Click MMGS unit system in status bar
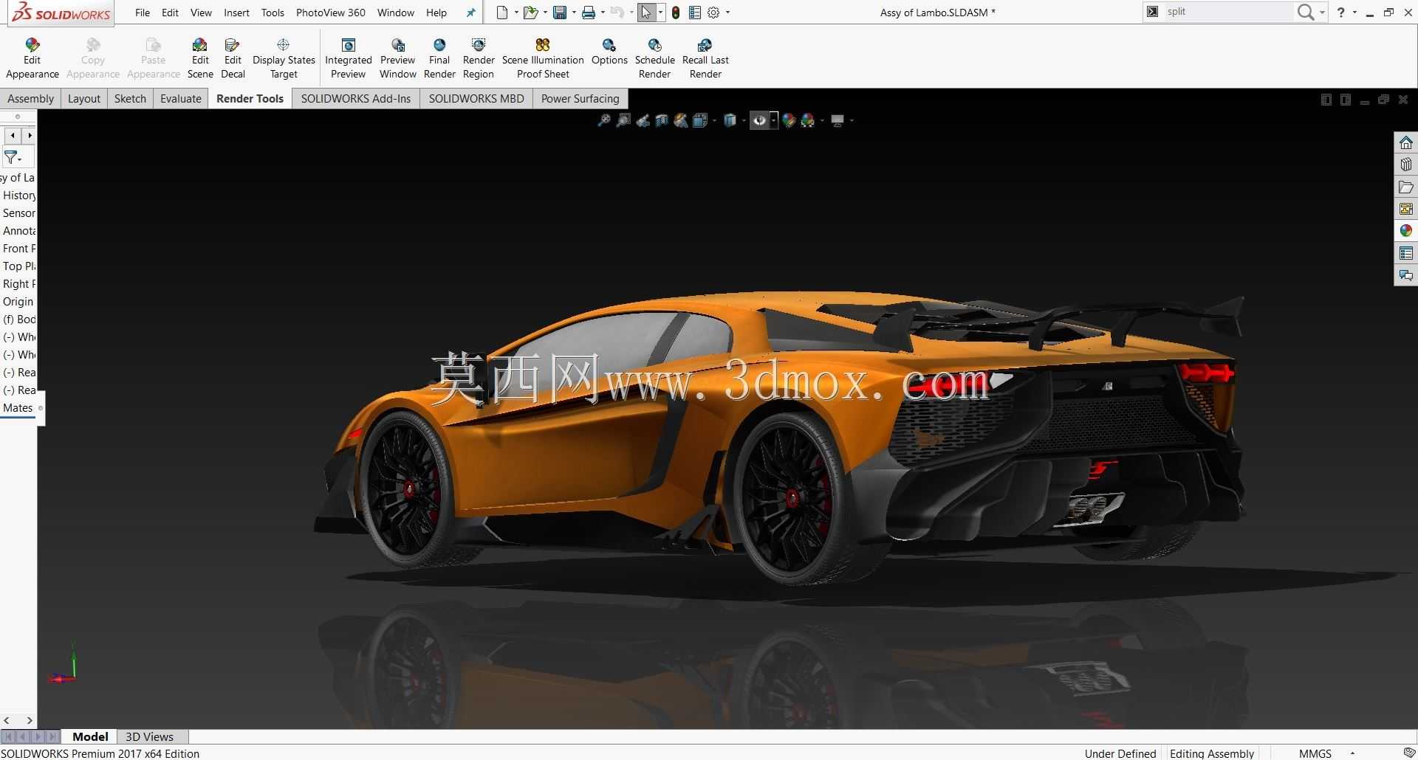1418x760 pixels. [x=1315, y=753]
